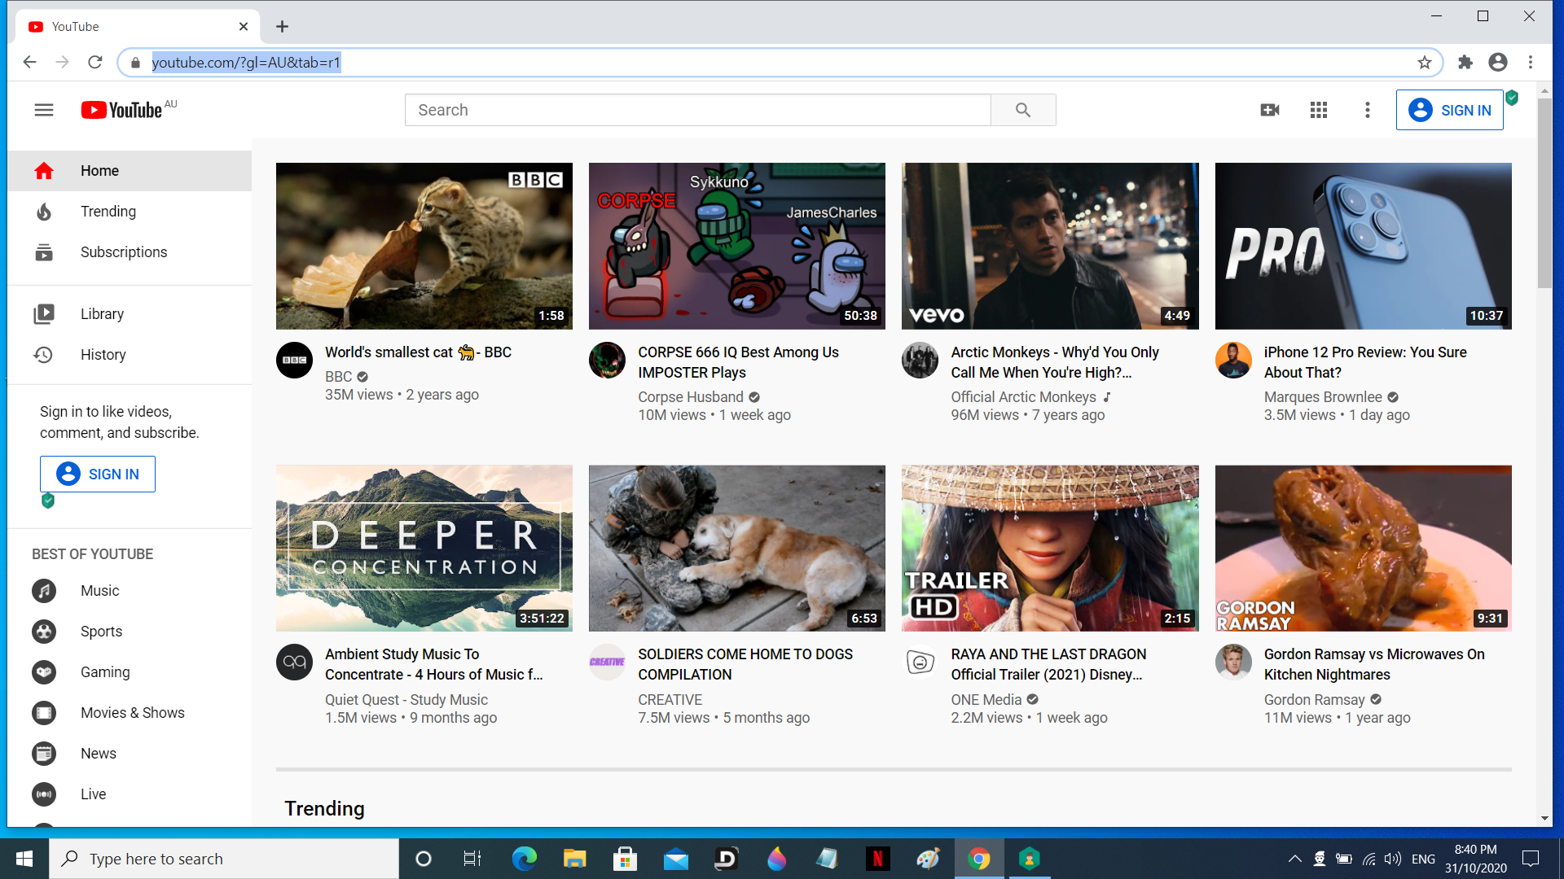Click the YouTube logo
Viewport: 1564px width, 879px height.
pyautogui.click(x=122, y=110)
